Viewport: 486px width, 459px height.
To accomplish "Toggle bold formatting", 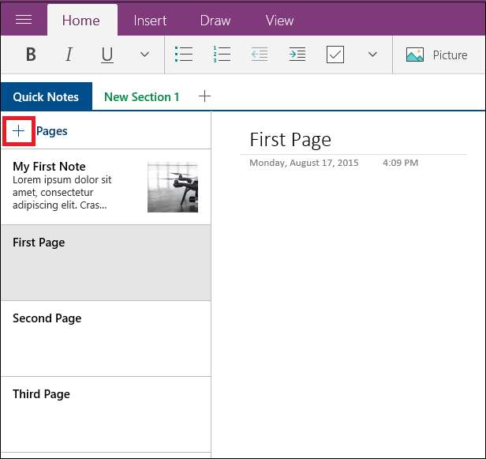I will click(x=31, y=55).
